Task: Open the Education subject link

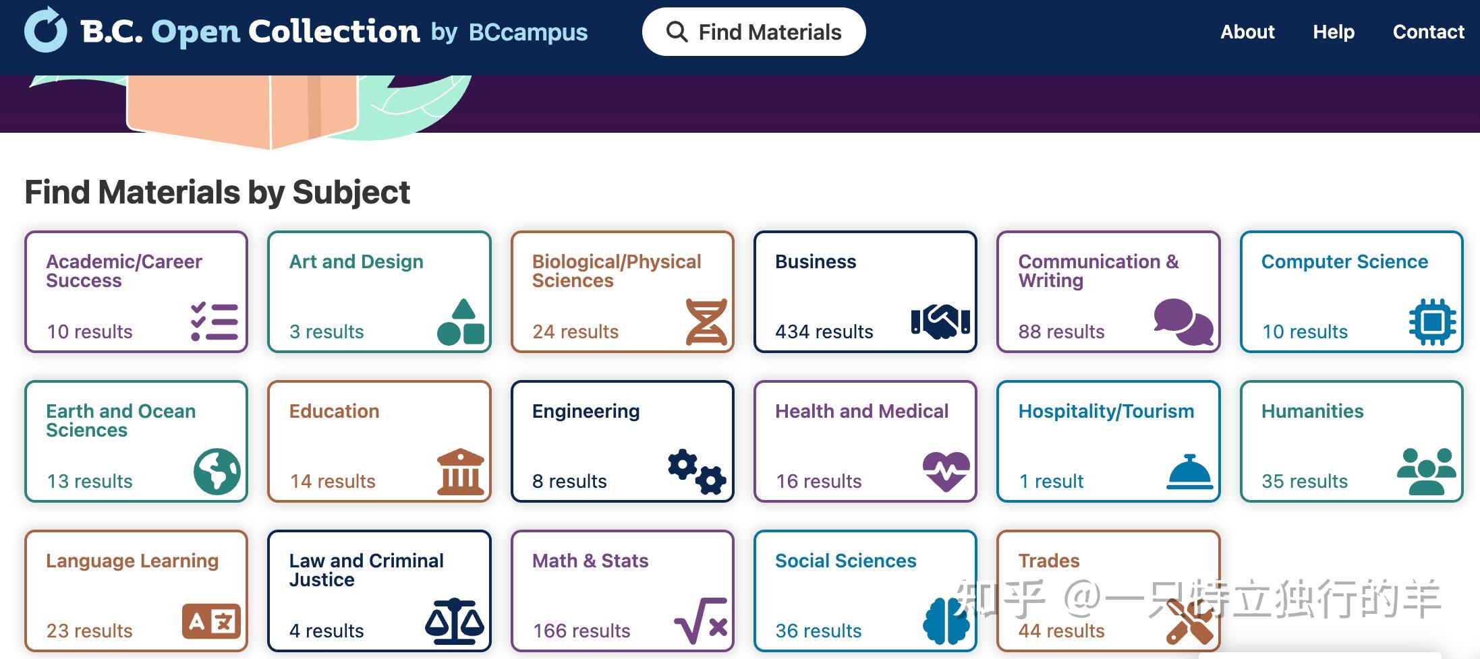Action: 334,411
